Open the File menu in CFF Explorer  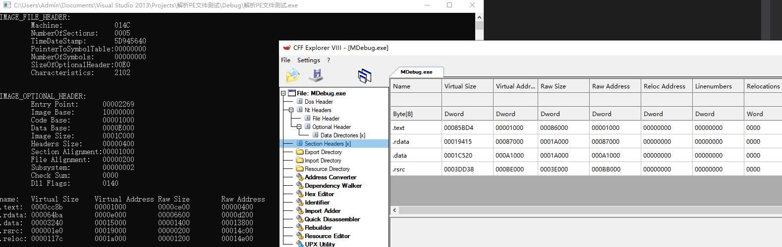point(285,60)
